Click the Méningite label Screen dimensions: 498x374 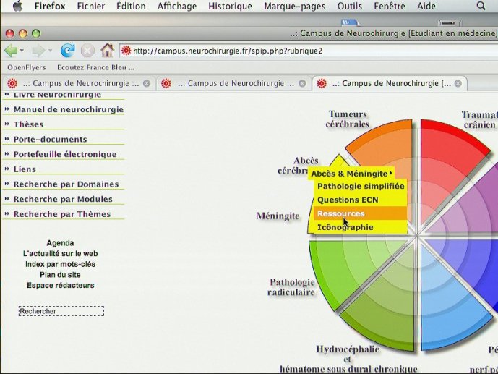278,216
